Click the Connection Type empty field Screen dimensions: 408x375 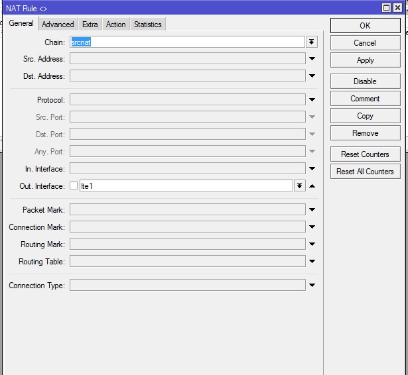187,285
